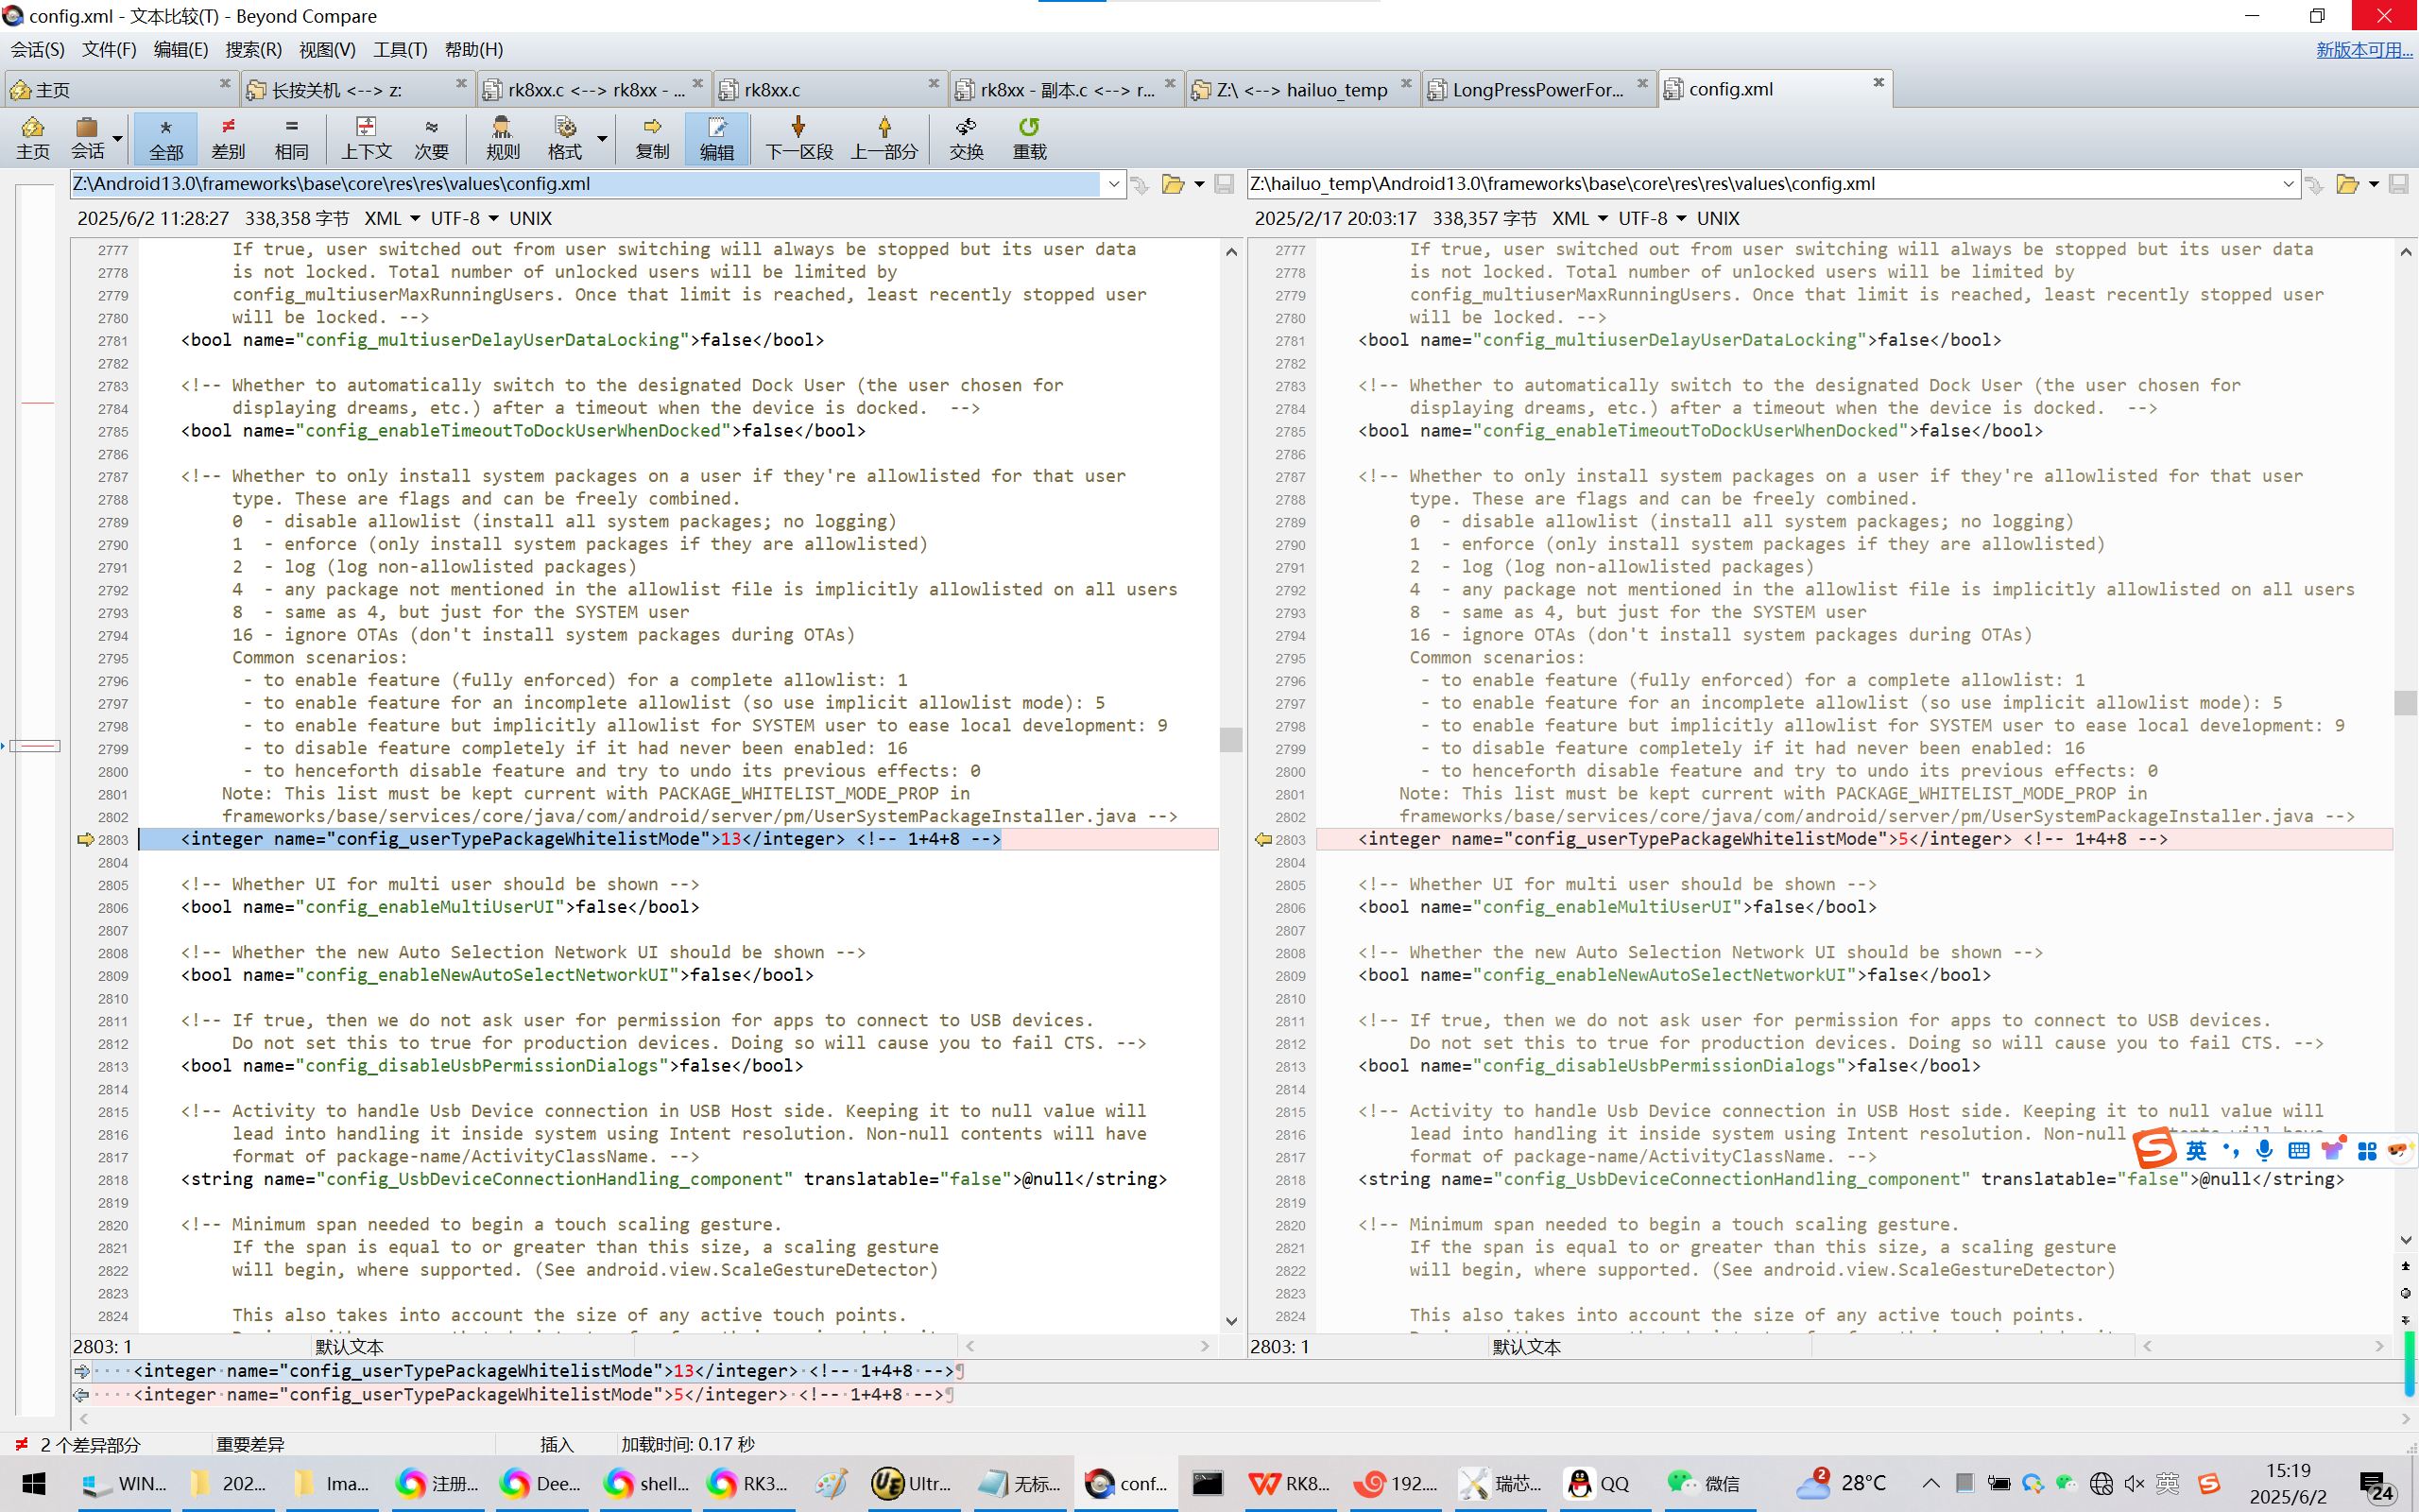The height and width of the screenshot is (1512, 2419).
Task: Expand left file path dropdown
Action: tap(1113, 184)
